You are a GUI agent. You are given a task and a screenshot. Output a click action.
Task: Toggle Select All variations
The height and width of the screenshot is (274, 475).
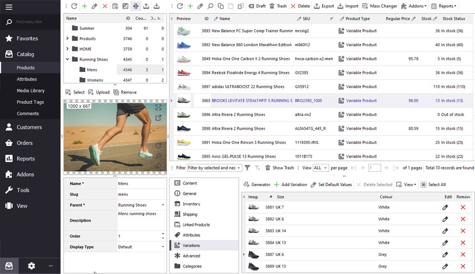(x=433, y=184)
